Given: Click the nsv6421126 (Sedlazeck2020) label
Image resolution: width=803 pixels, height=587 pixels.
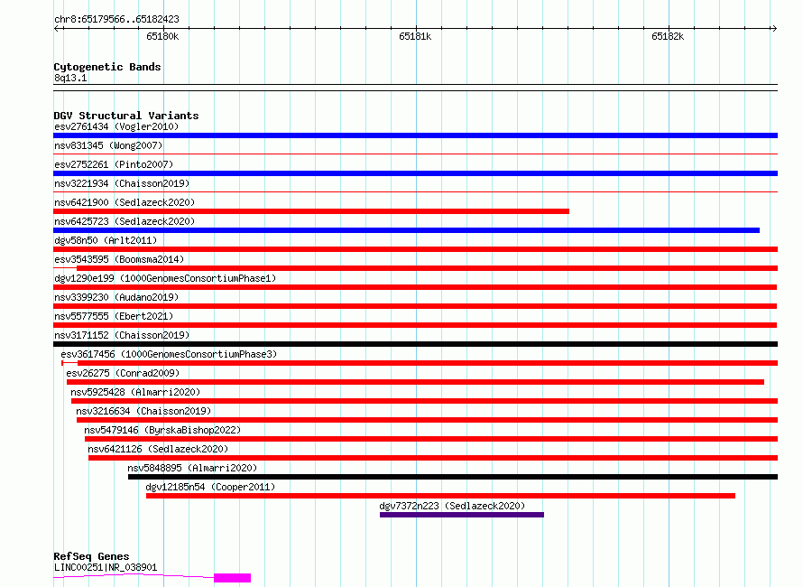Looking at the screenshot, I should click(x=158, y=449).
